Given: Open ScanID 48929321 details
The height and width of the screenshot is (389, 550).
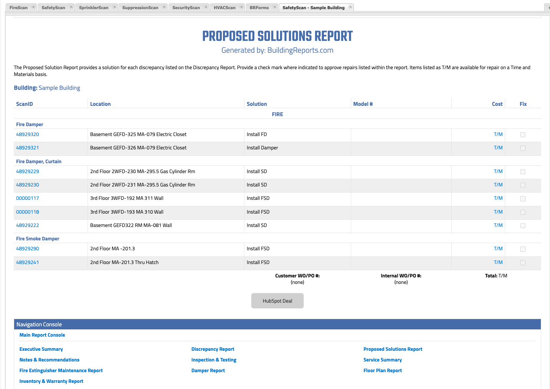Looking at the screenshot, I should (27, 147).
